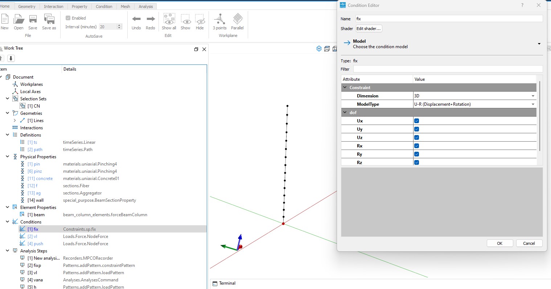
Task: Click the AutoSave interval stepper arrows
Action: (x=119, y=27)
